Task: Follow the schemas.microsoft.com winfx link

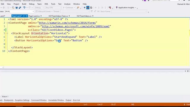Action: 76,26
